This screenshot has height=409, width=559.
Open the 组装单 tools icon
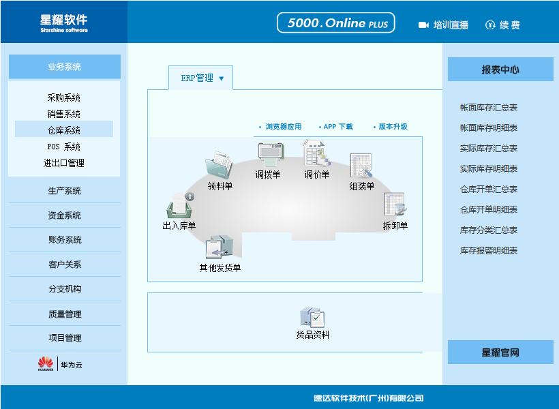click(x=361, y=166)
